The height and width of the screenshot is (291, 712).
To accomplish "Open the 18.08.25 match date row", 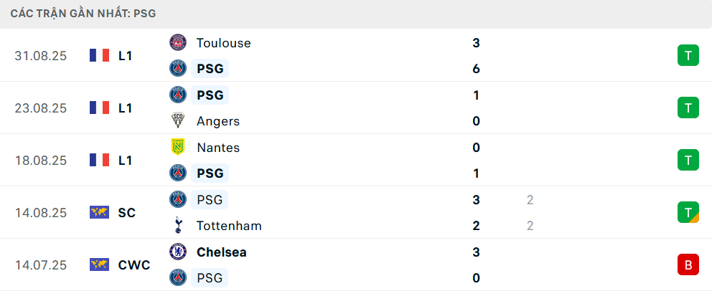I will point(41,161).
